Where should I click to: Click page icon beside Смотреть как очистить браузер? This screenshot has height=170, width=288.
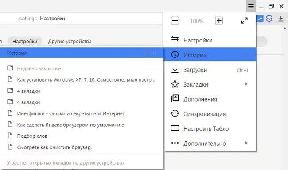pyautogui.click(x=10, y=147)
